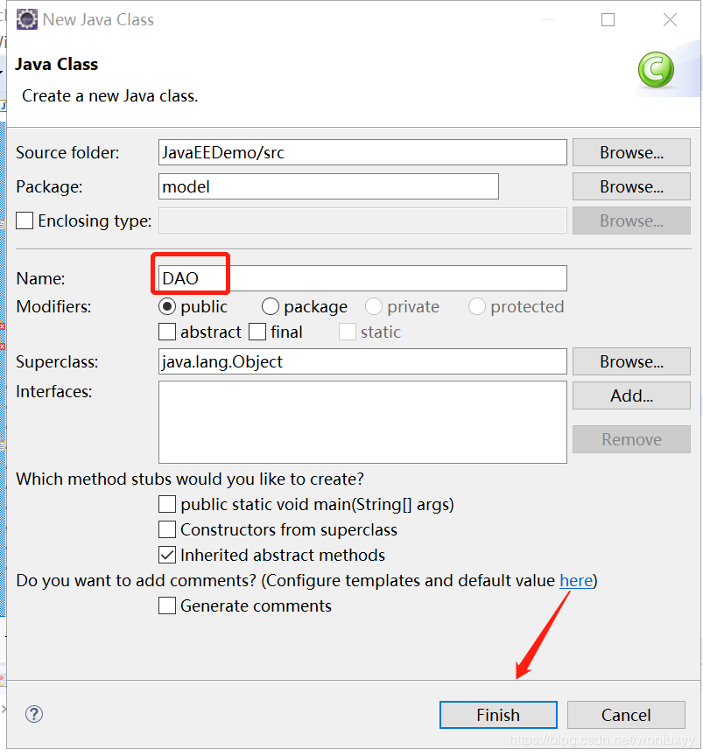Check the final modifier checkbox

point(257,332)
